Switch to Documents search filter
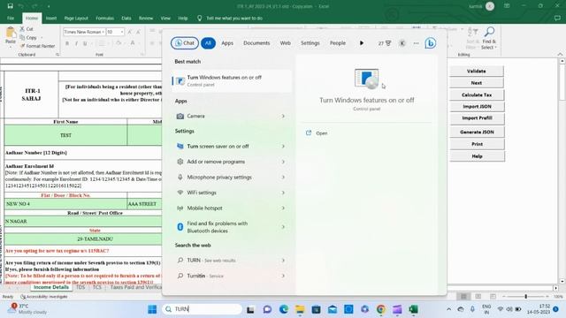The image size is (566, 318). pyautogui.click(x=256, y=43)
